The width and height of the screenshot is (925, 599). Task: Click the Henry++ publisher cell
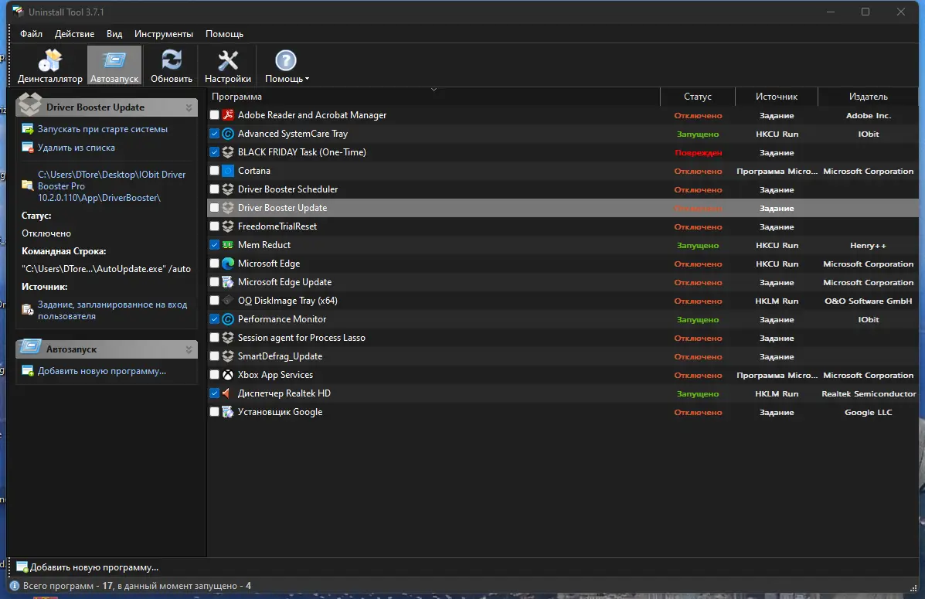[x=868, y=246]
